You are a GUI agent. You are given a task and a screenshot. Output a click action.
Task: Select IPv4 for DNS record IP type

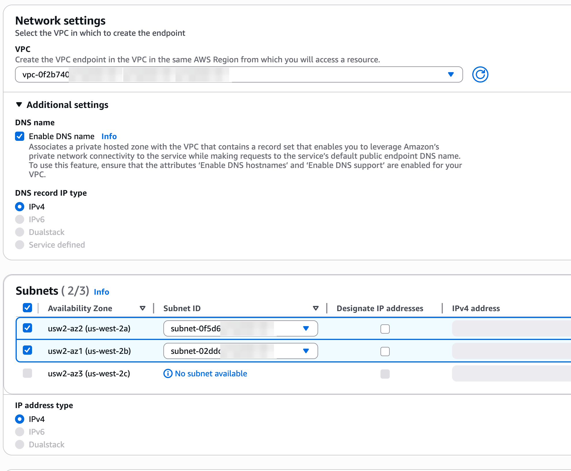[x=20, y=207]
